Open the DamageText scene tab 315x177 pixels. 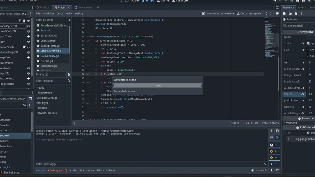(83, 7)
